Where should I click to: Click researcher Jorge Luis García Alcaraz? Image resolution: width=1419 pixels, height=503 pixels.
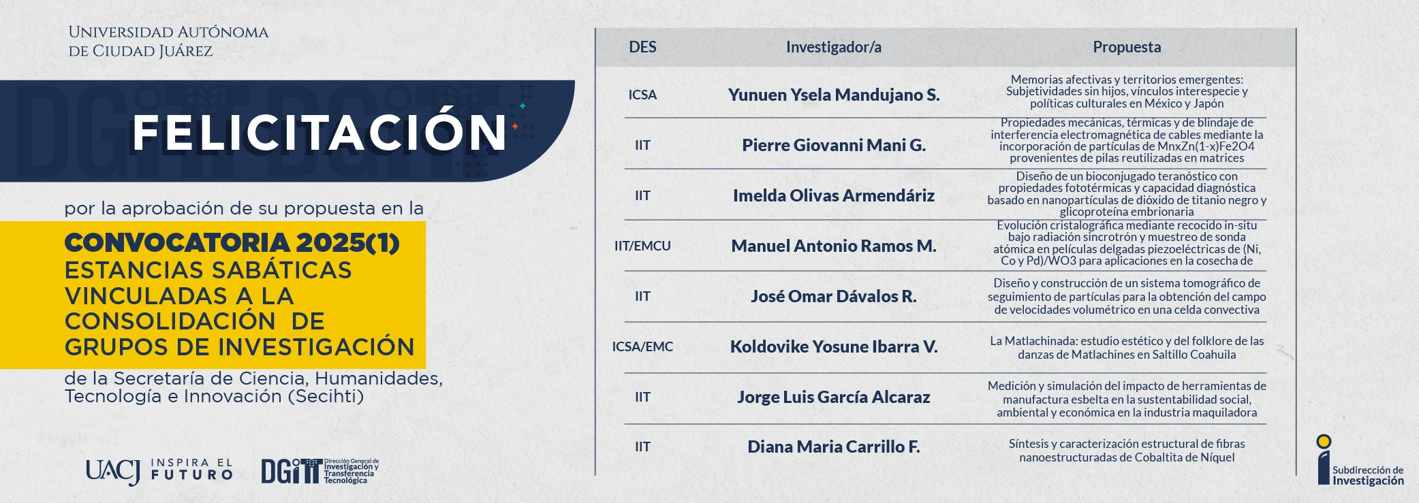click(x=834, y=397)
